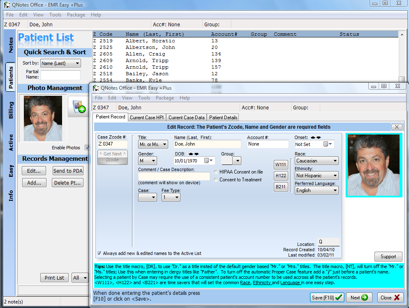The width and height of the screenshot is (409, 308).
Task: Check HIPAA Consent on file
Action: pos(216,172)
